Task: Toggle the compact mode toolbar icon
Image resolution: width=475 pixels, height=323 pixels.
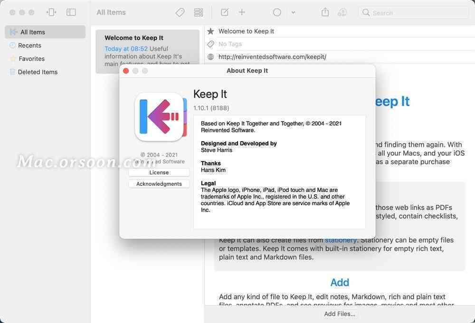Action: click(x=51, y=12)
